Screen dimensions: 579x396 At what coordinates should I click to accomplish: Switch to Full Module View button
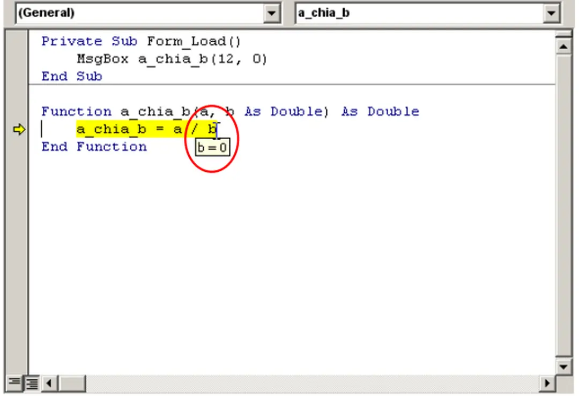tap(33, 383)
